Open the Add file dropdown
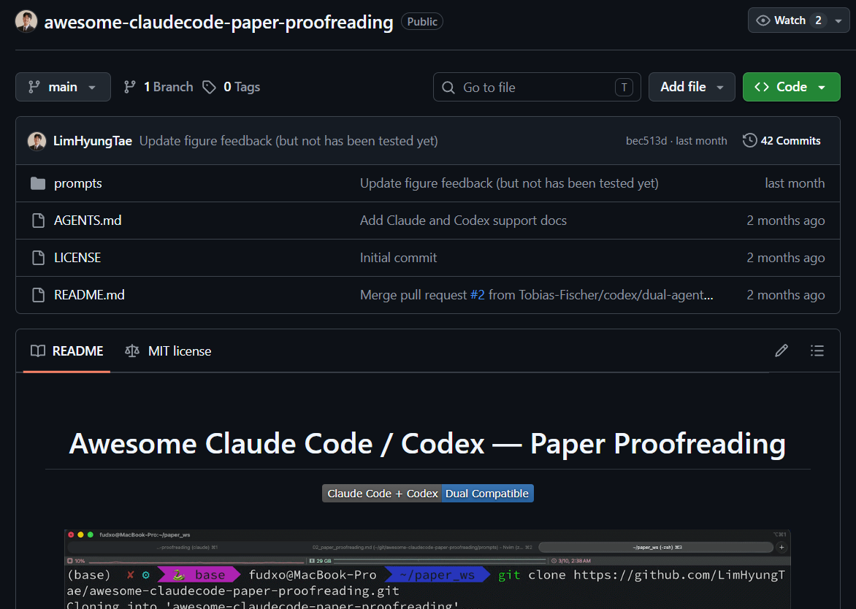Image resolution: width=856 pixels, height=609 pixels. (692, 87)
